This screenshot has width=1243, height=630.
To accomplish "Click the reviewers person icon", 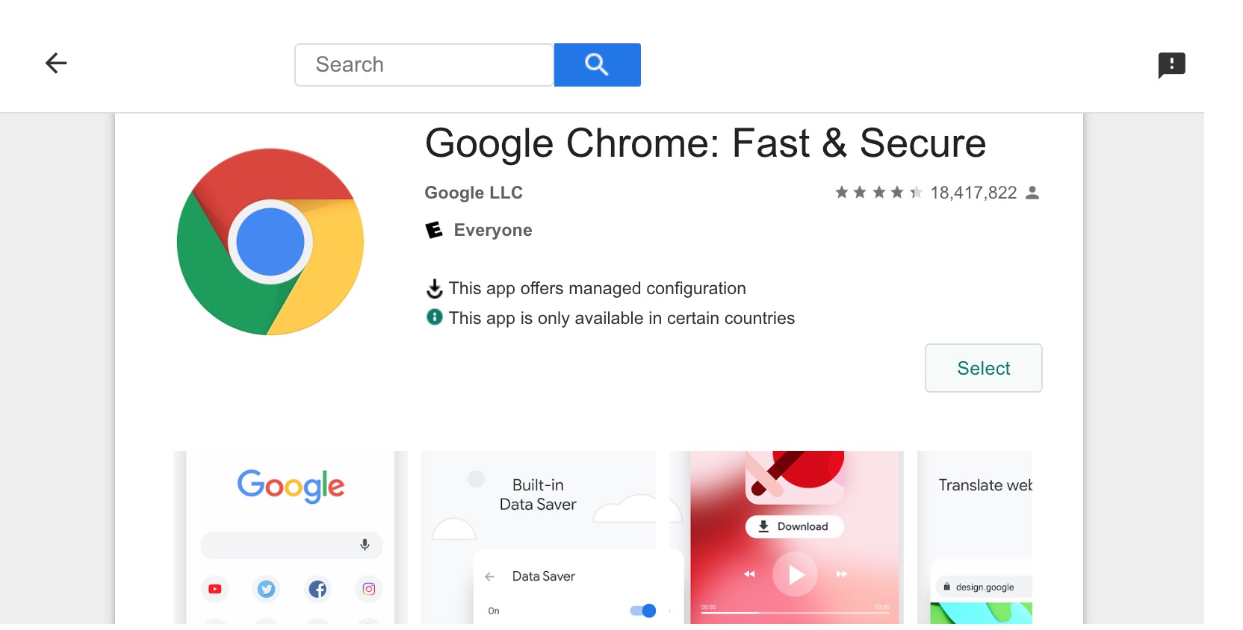I will pos(1032,193).
